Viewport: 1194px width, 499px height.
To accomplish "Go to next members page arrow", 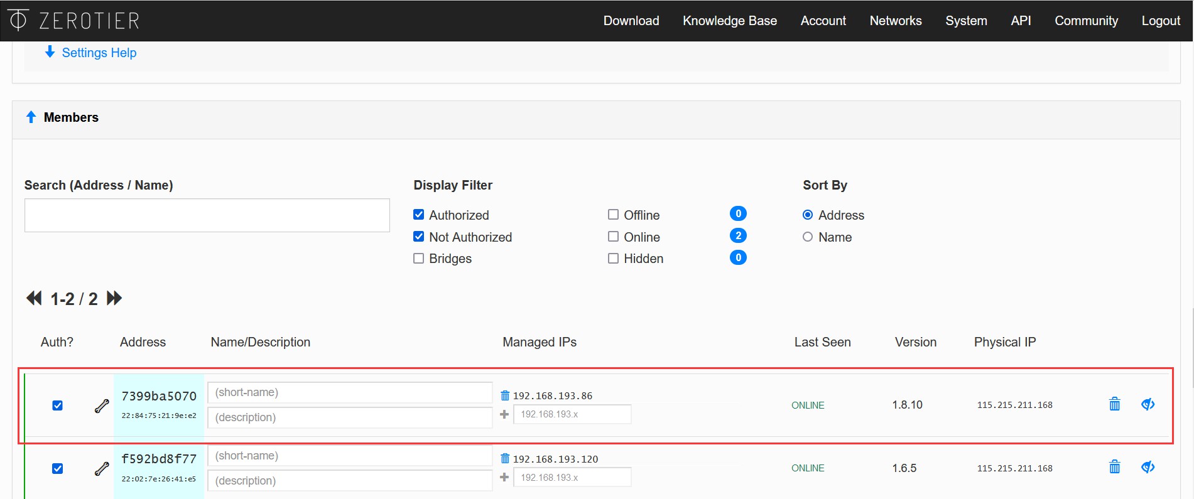I will coord(114,298).
